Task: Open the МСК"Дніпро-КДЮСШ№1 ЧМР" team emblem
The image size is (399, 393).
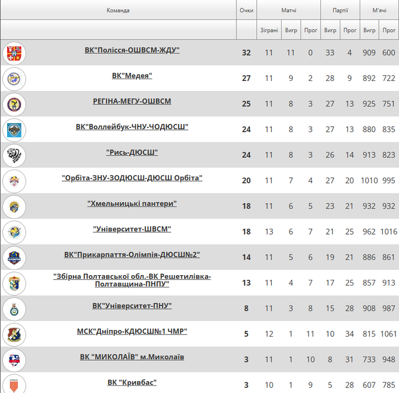Action: (14, 334)
